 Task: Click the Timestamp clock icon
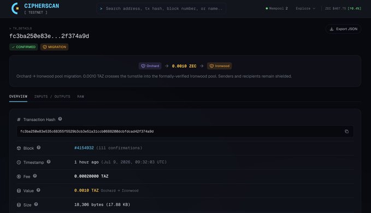tap(19, 162)
